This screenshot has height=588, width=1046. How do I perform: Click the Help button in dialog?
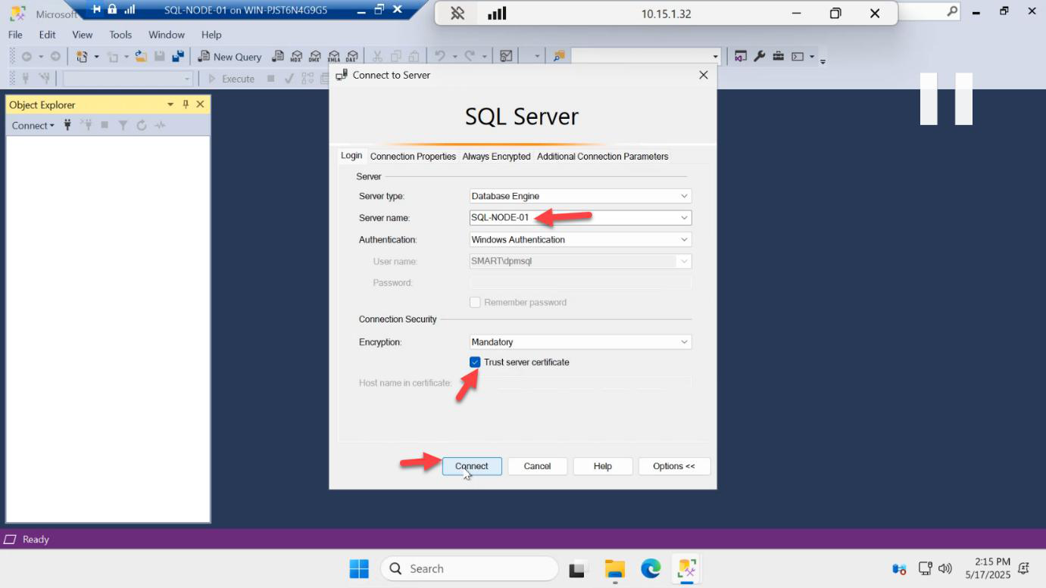pyautogui.click(x=603, y=466)
